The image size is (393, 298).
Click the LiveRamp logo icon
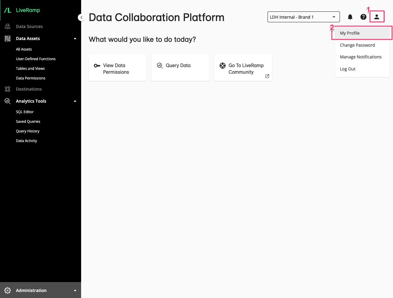click(8, 10)
